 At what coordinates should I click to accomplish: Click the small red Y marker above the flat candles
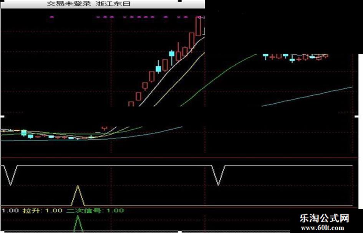[x=104, y=128]
